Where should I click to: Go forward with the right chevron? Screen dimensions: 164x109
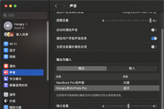tap(64, 6)
